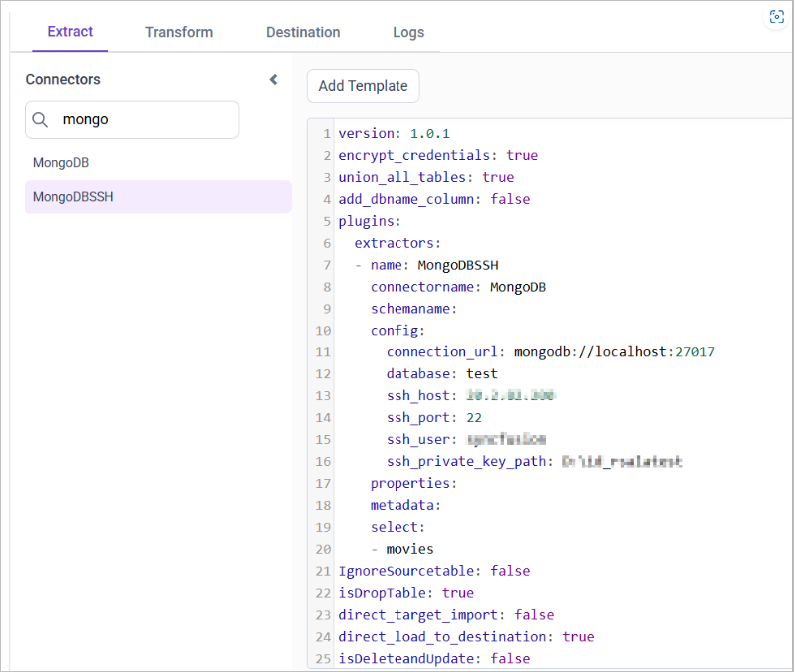Click the select: line
This screenshot has width=794, height=672.
pos(397,527)
